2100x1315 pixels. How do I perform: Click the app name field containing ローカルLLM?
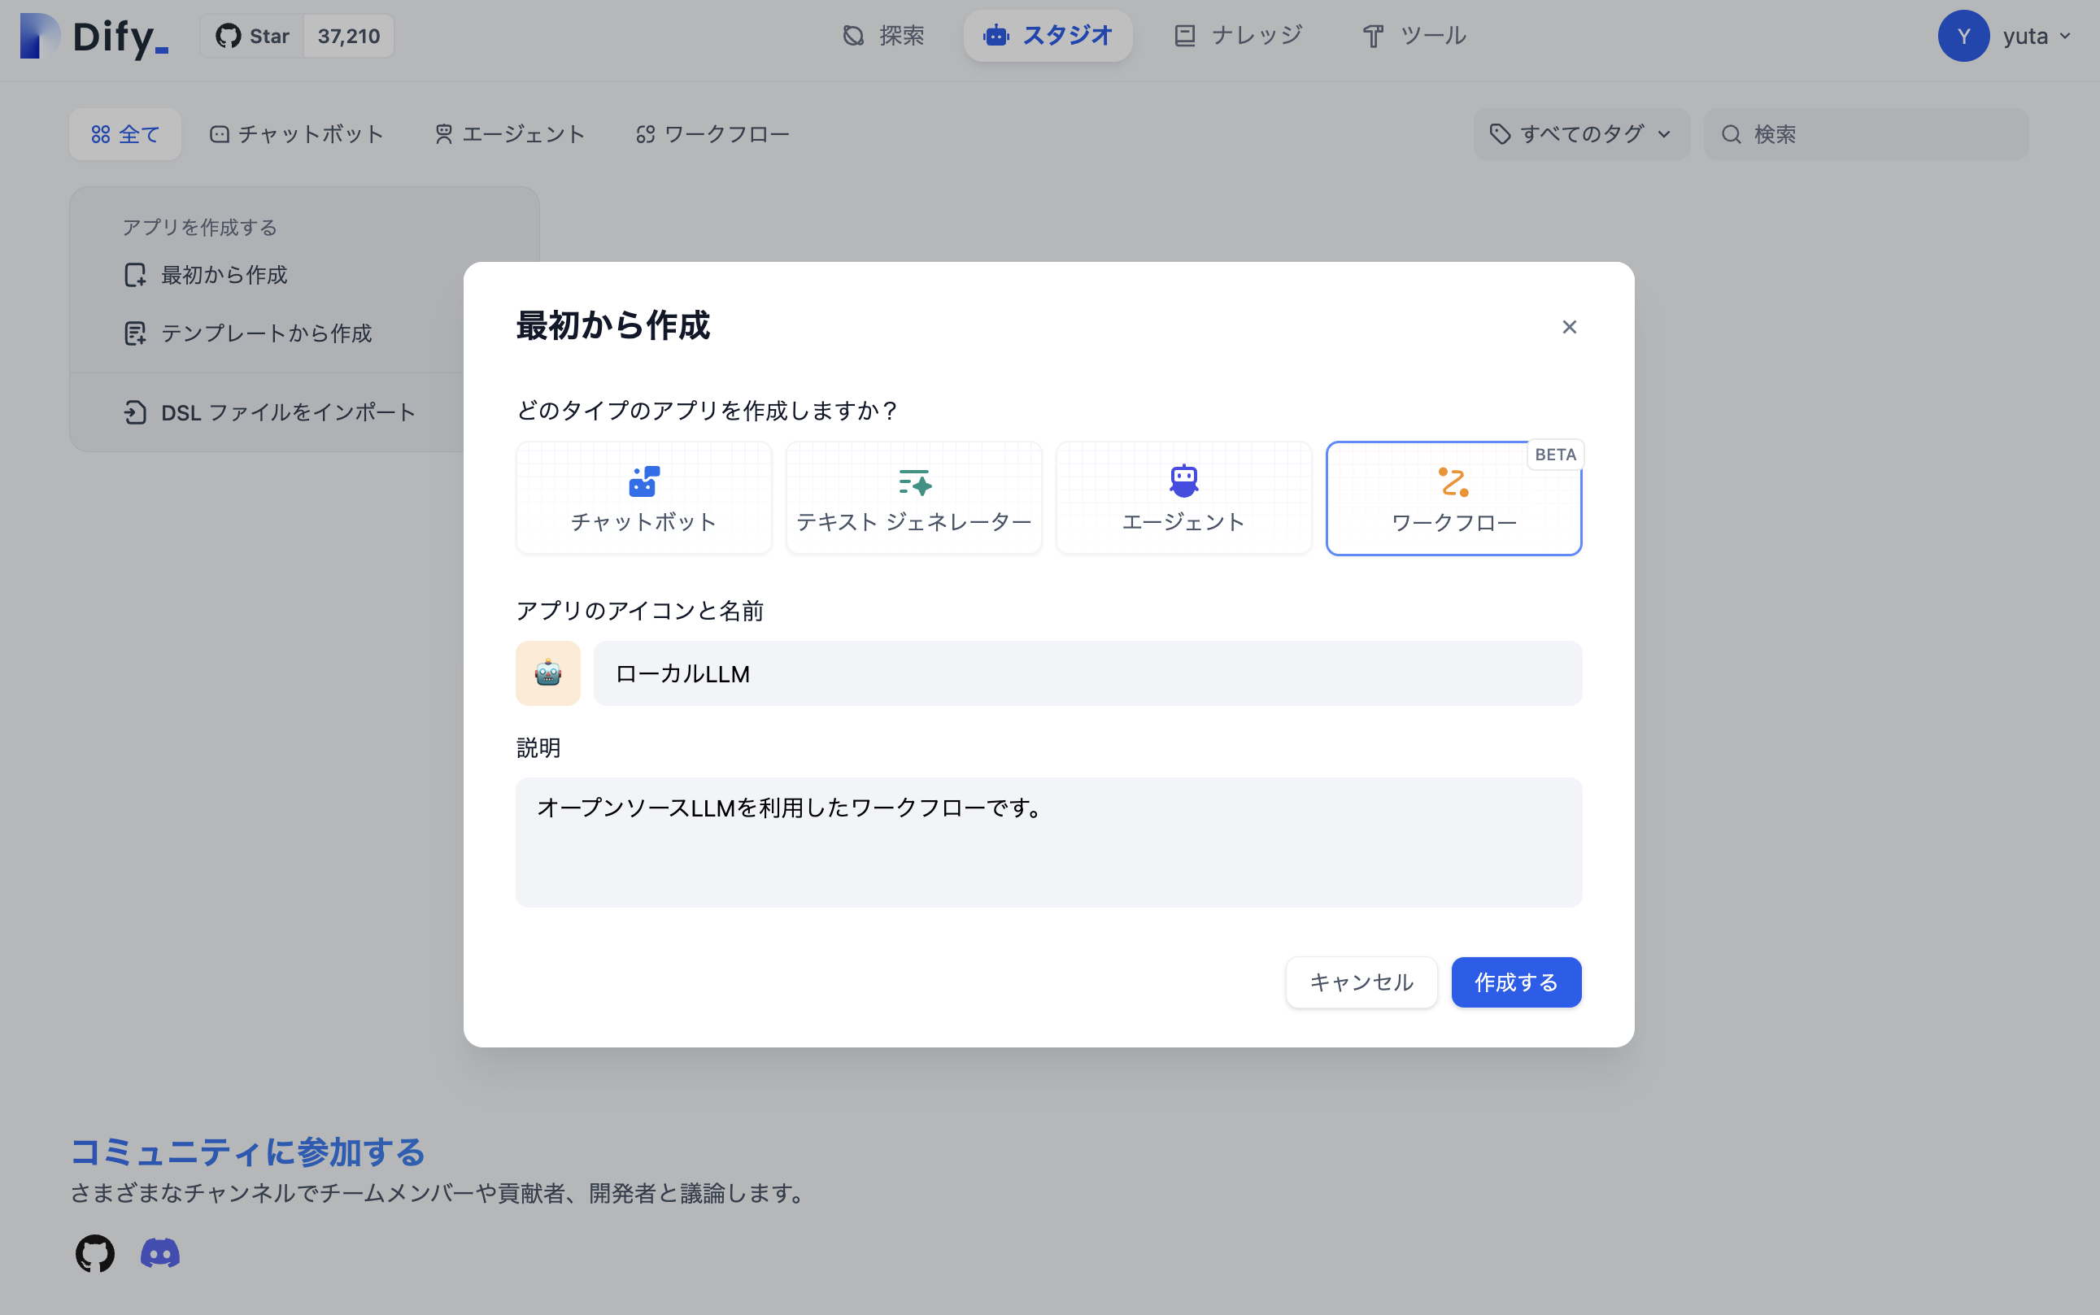pyautogui.click(x=1087, y=673)
